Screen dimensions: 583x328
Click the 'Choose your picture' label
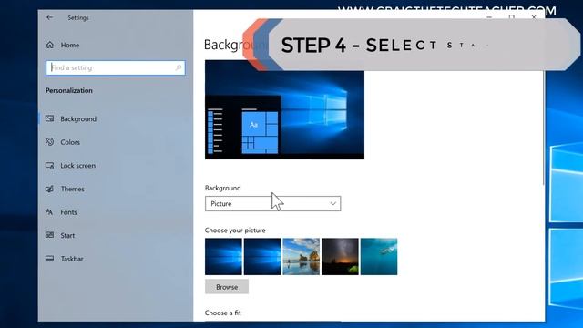pos(235,231)
